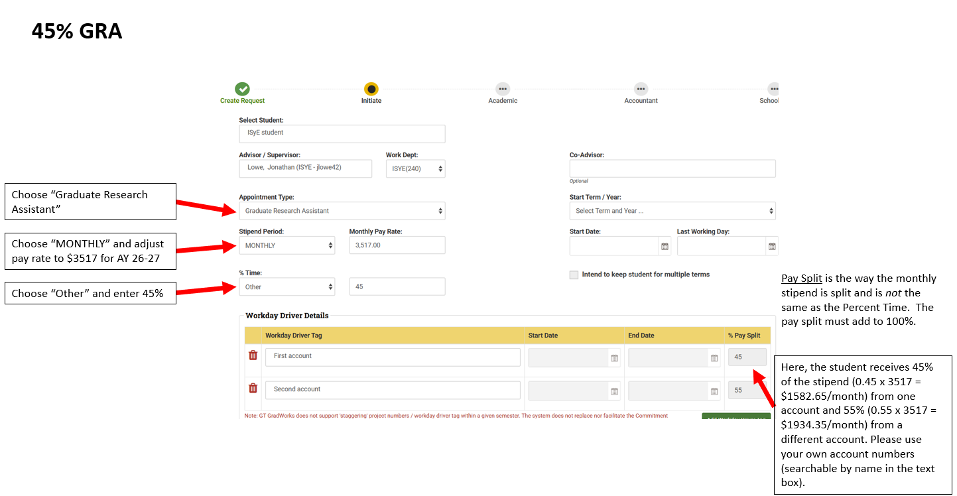The height and width of the screenshot is (496, 957).
Task: Delete the First account driver row
Action: click(253, 355)
